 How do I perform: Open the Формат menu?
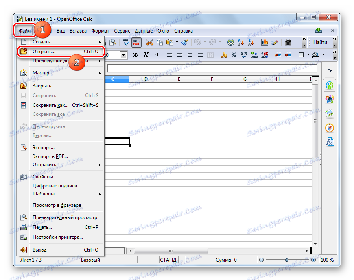tap(100, 31)
